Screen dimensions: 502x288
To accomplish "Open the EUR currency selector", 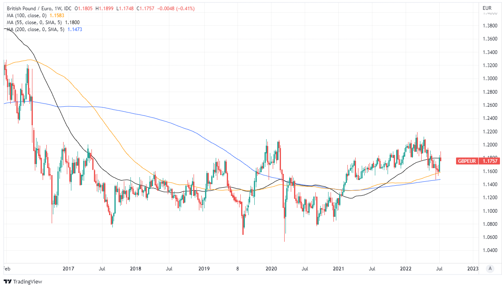I will 487,8.
